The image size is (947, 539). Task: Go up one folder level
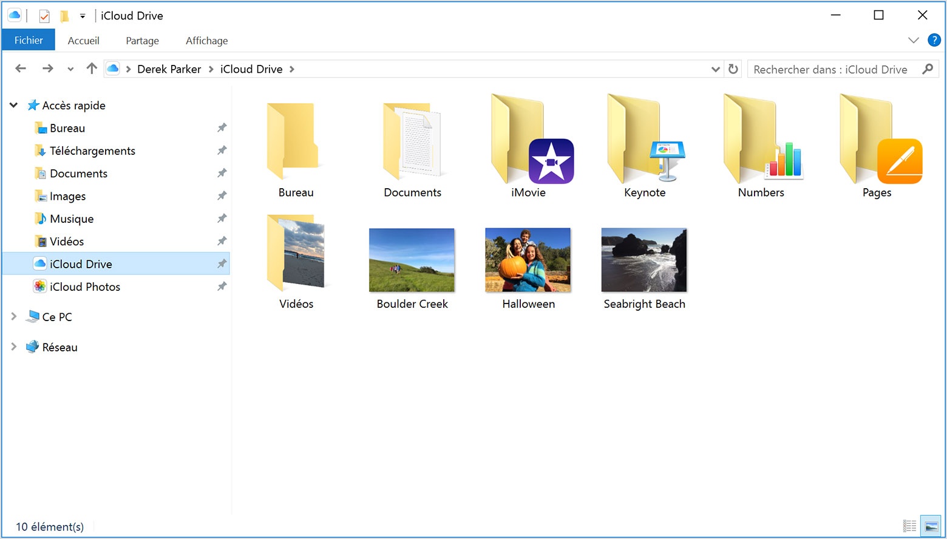click(x=92, y=69)
